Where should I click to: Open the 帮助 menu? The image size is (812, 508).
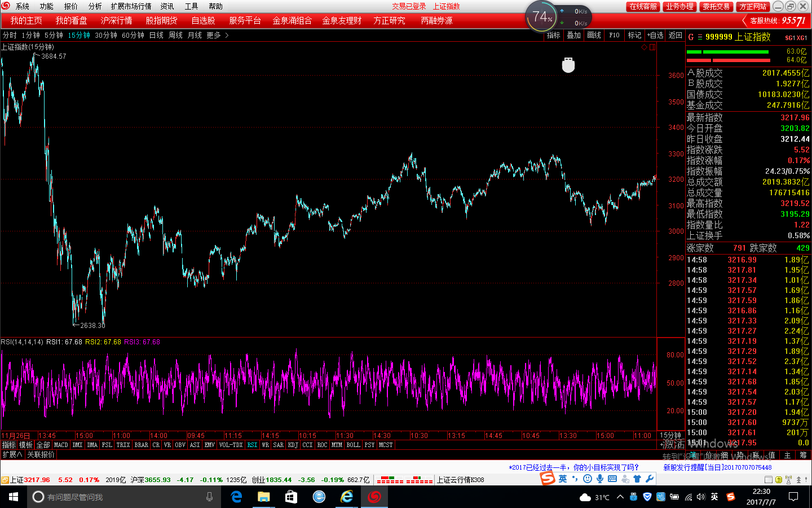tap(215, 6)
